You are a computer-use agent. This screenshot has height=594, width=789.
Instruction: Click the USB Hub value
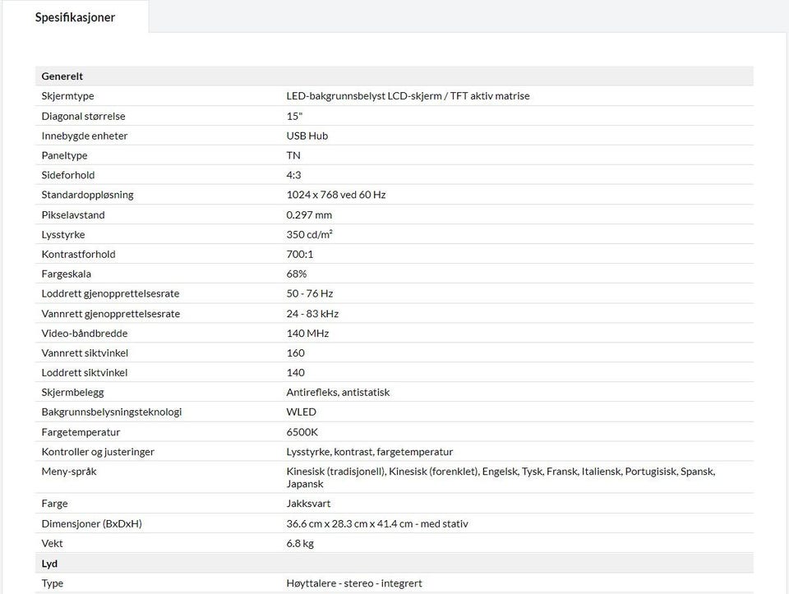click(307, 136)
